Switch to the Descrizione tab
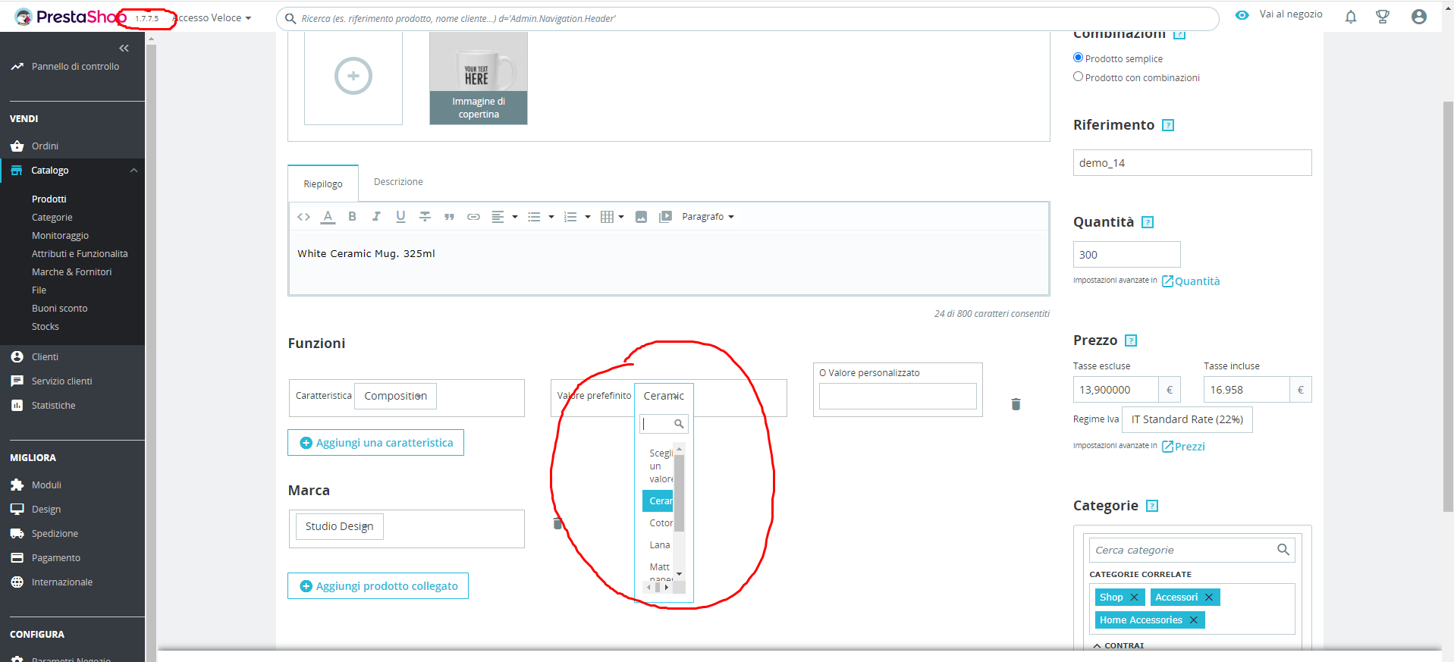Image resolution: width=1454 pixels, height=662 pixels. click(398, 182)
